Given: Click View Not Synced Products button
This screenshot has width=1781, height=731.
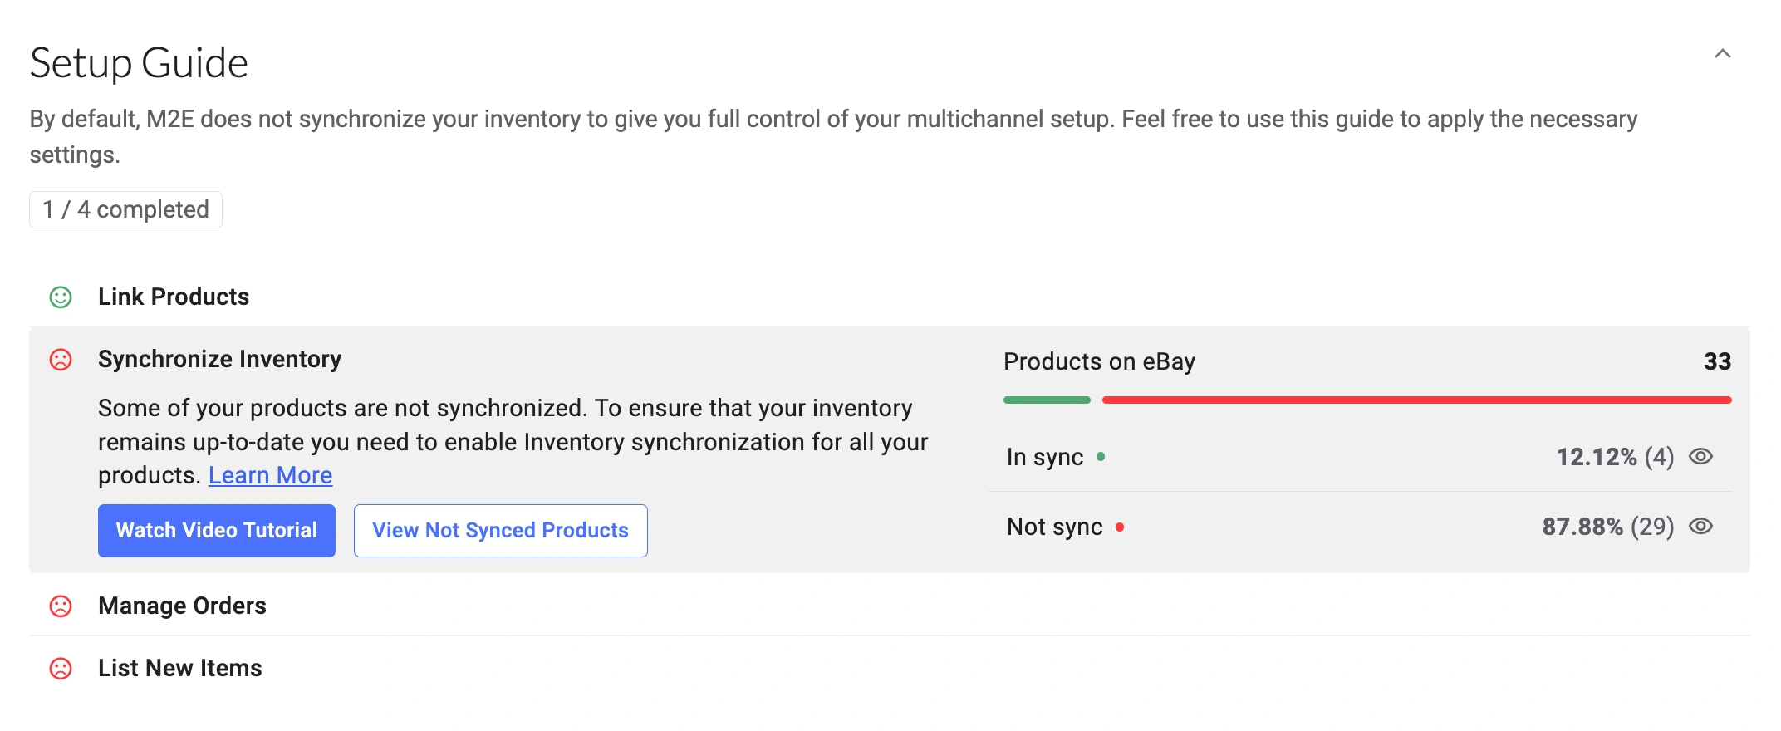Looking at the screenshot, I should (500, 531).
